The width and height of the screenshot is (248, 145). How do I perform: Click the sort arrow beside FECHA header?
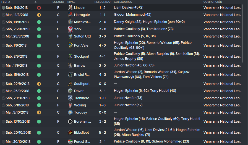tap(35, 2)
